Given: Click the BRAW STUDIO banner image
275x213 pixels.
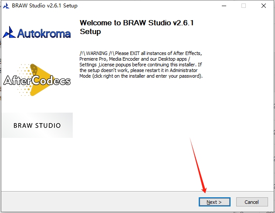Looking at the screenshot, I should tap(37, 125).
